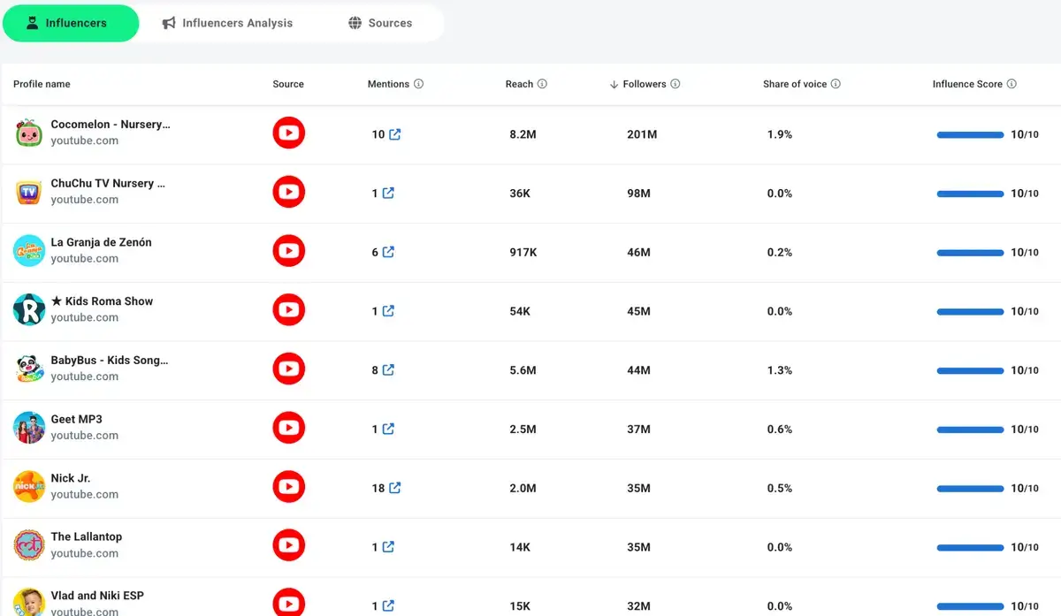Click the BabyBus panda avatar
The image size is (1061, 616).
(x=28, y=369)
